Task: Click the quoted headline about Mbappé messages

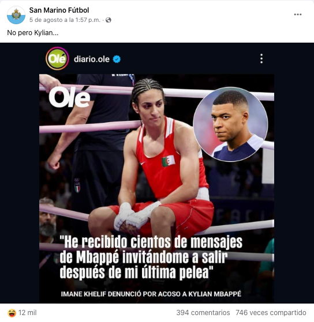Action: coord(151,257)
